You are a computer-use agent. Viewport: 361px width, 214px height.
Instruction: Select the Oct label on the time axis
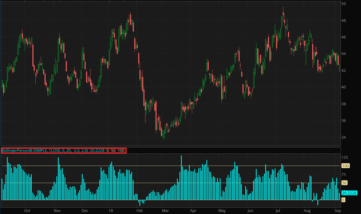27,210
